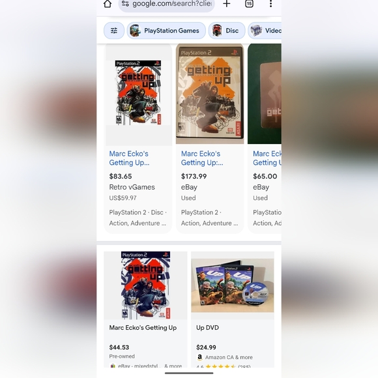
Task: Tap the Up DVD product title
Action: [x=207, y=328]
